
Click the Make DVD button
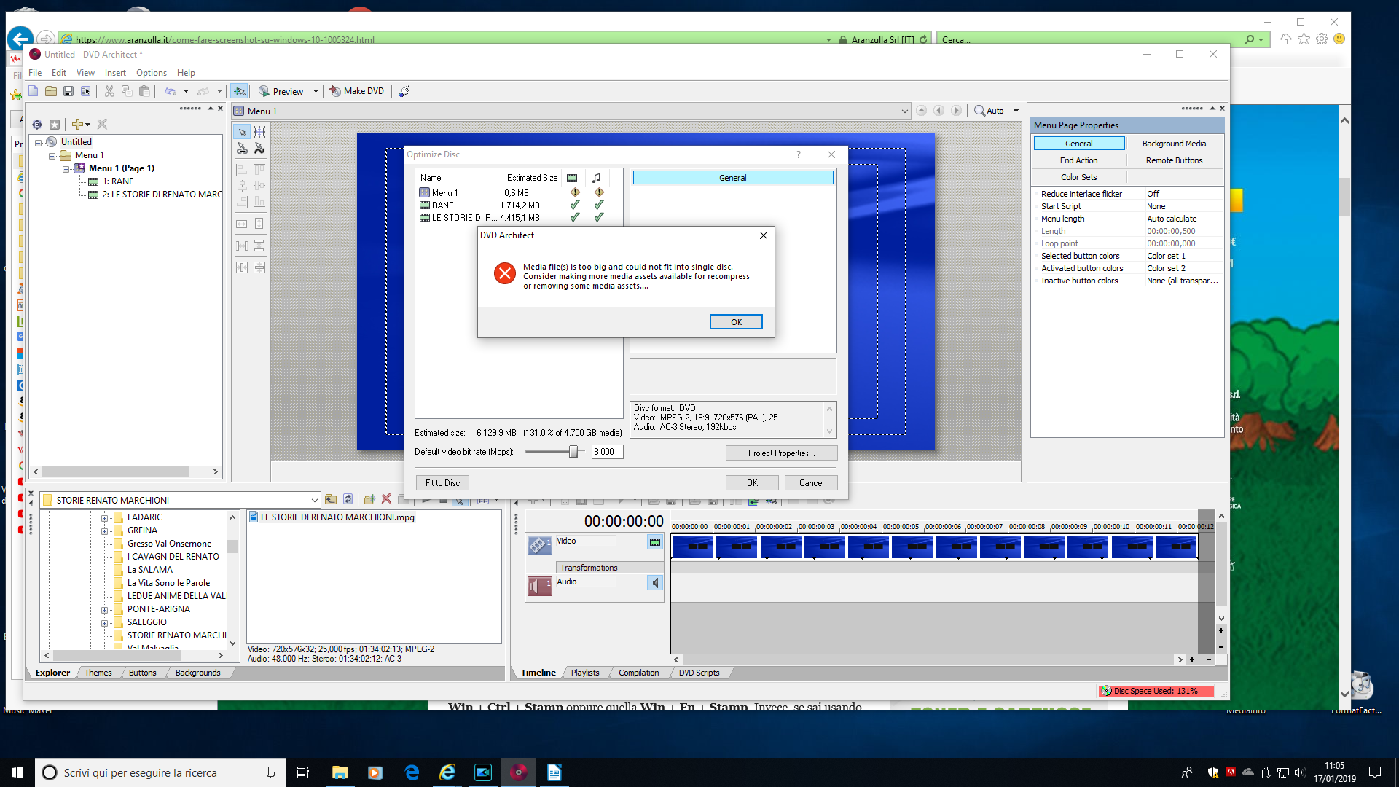pyautogui.click(x=356, y=91)
